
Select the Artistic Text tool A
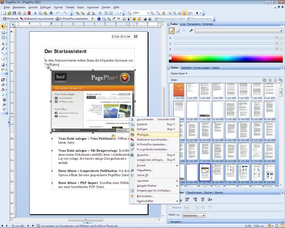click(3, 44)
